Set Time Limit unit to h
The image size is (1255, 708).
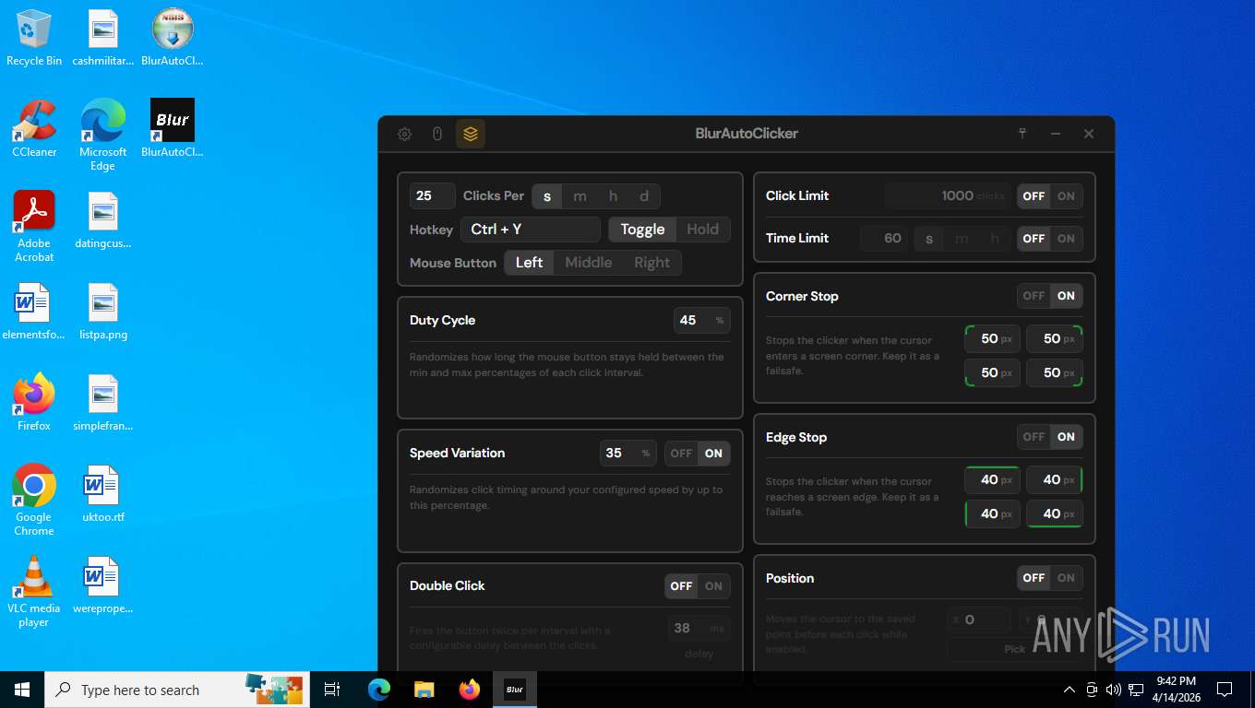click(x=994, y=238)
